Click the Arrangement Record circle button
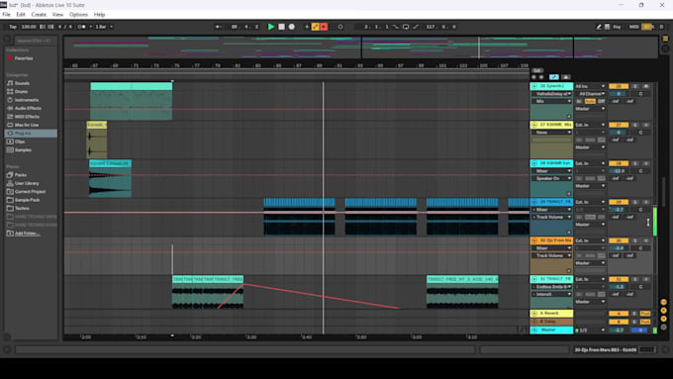Screen dimensions: 673x379 tap(292, 27)
